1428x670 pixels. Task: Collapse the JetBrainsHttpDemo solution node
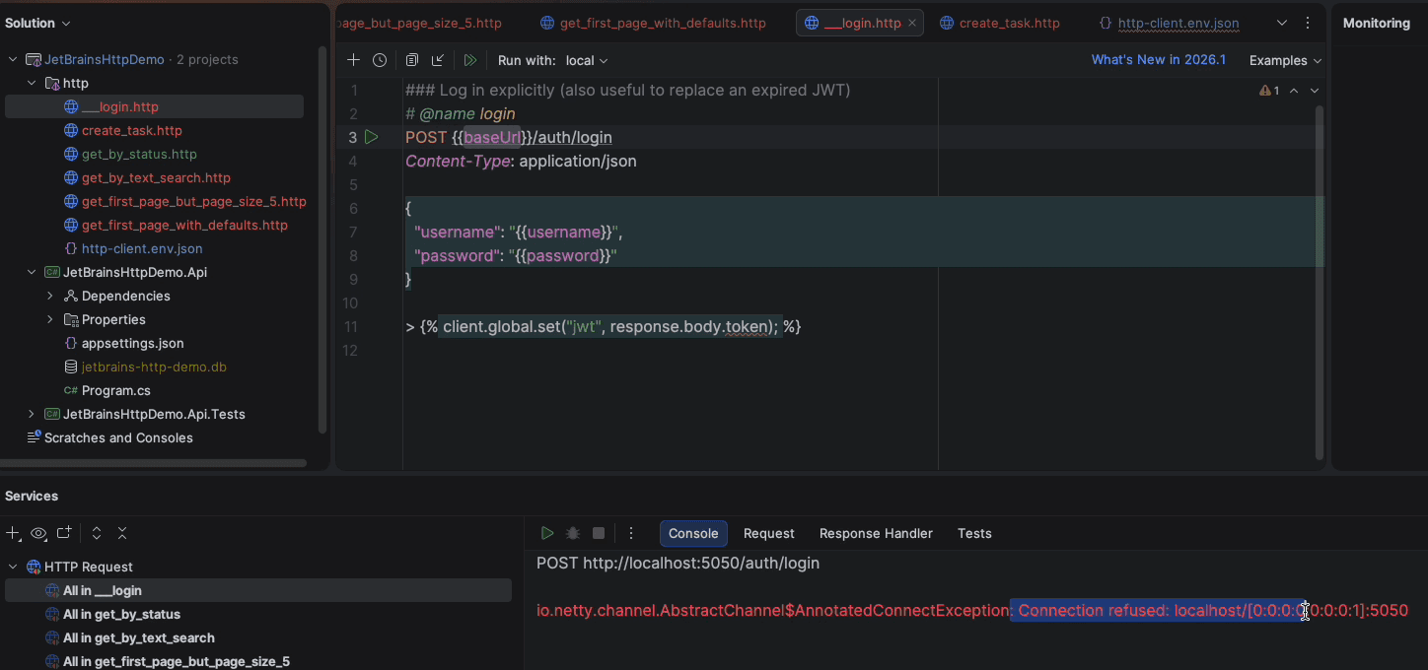[x=13, y=59]
